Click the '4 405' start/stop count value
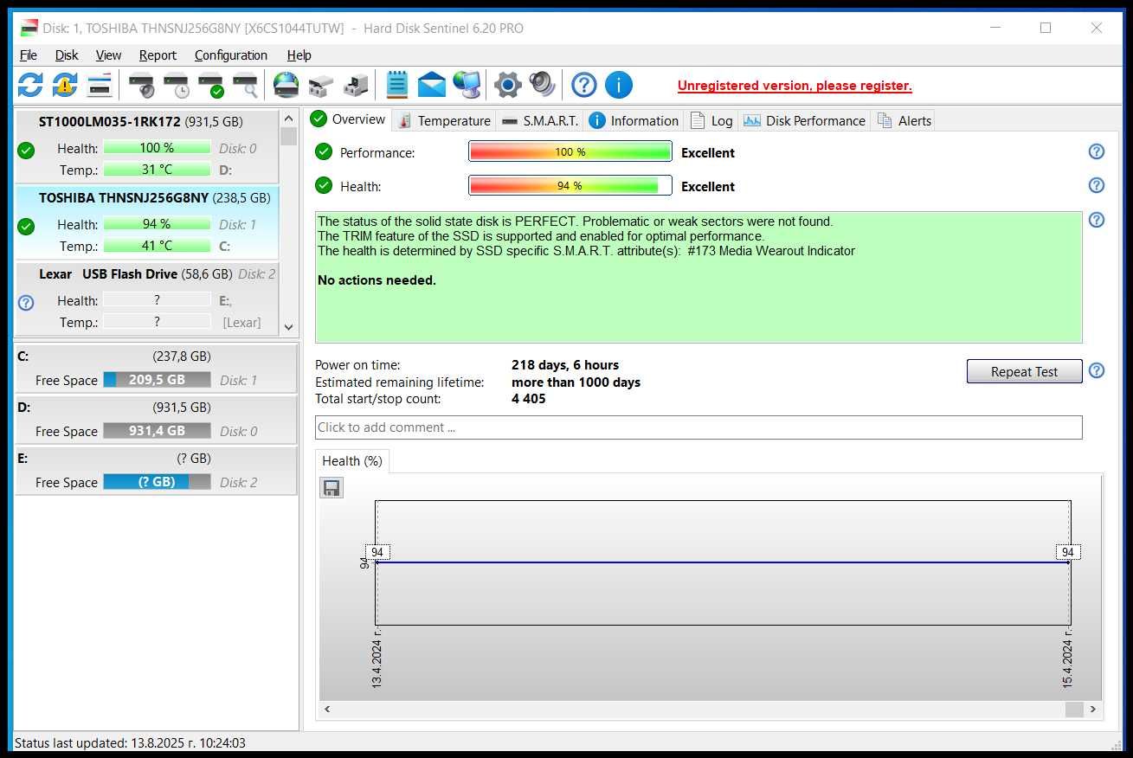 coord(529,399)
